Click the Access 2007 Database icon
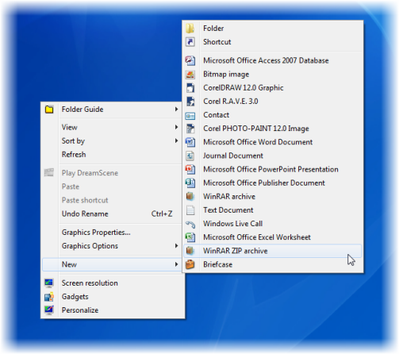399x354 pixels. [190, 60]
